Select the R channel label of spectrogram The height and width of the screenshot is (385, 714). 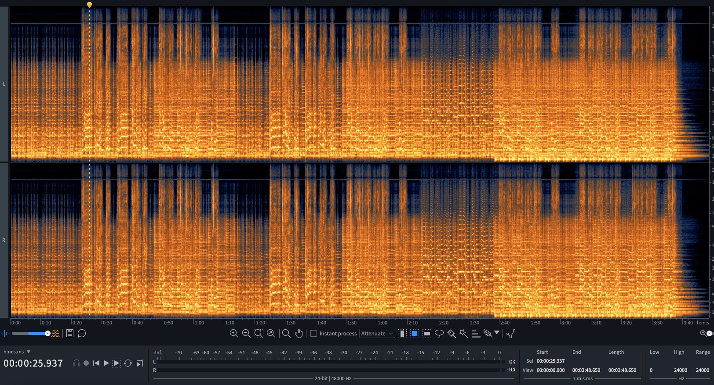point(4,240)
